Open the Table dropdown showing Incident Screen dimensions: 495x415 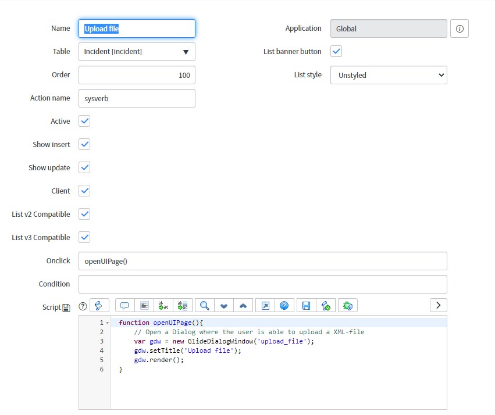coord(137,52)
